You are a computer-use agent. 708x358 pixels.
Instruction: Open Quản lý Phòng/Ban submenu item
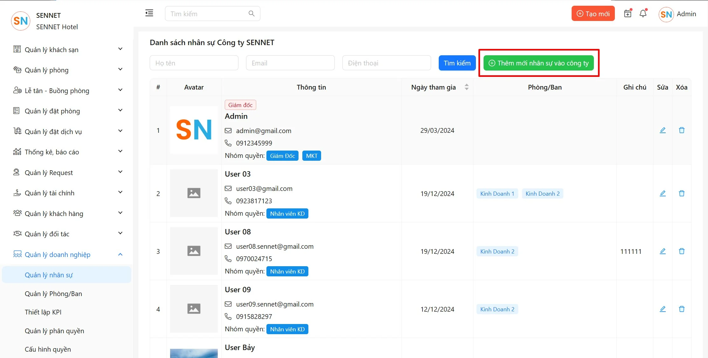(x=53, y=294)
